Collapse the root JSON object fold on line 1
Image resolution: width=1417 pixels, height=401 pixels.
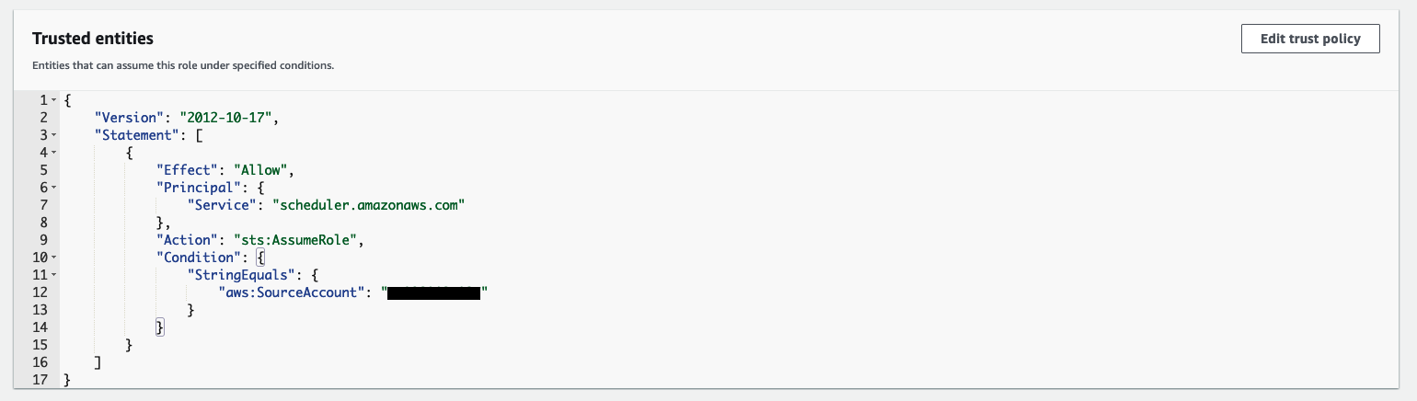(55, 100)
